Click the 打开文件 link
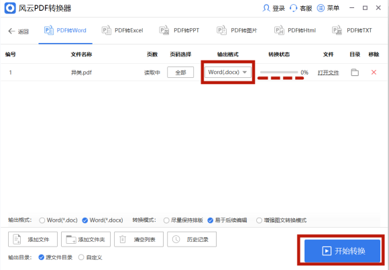The width and height of the screenshot is (389, 270). pos(328,73)
